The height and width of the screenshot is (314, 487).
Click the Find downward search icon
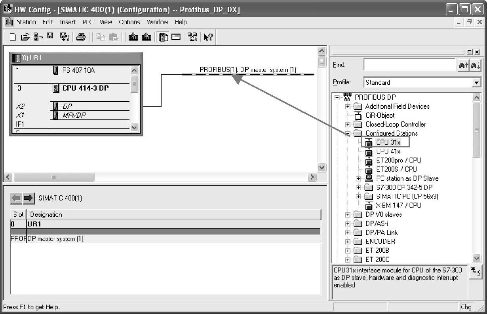pyautogui.click(x=476, y=65)
